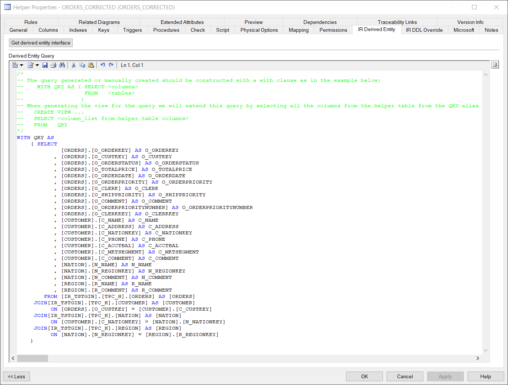Click the Cancel button
This screenshot has width=508, height=385.
405,376
